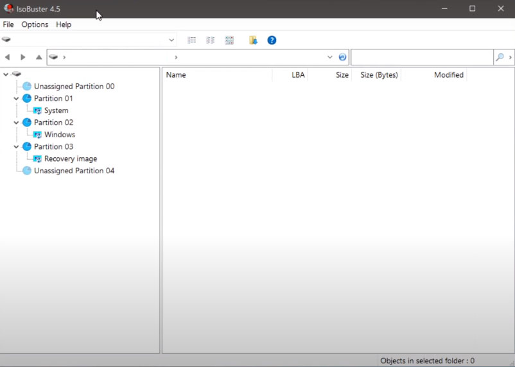Click the refresh button beside the path bar
The image size is (515, 367).
point(342,57)
